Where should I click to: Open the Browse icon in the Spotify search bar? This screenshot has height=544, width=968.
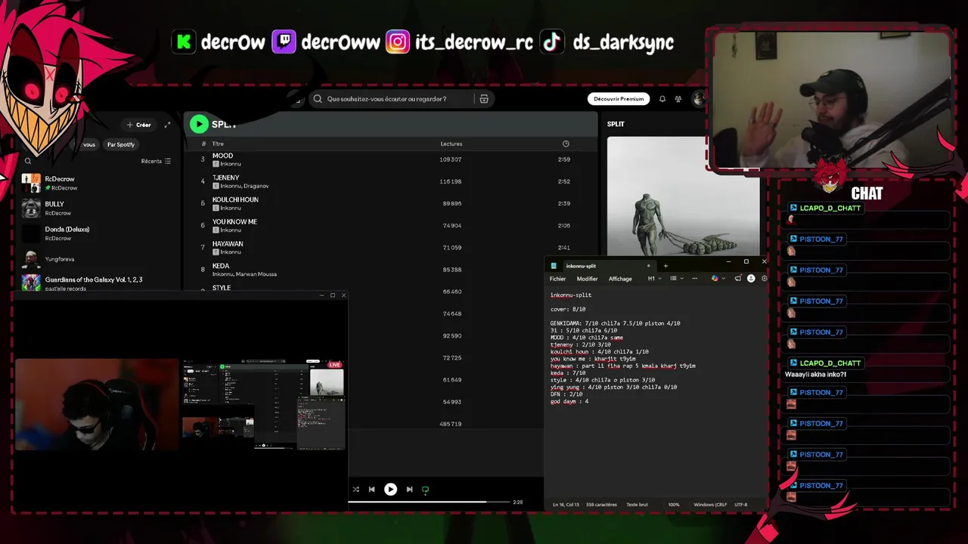tap(484, 99)
